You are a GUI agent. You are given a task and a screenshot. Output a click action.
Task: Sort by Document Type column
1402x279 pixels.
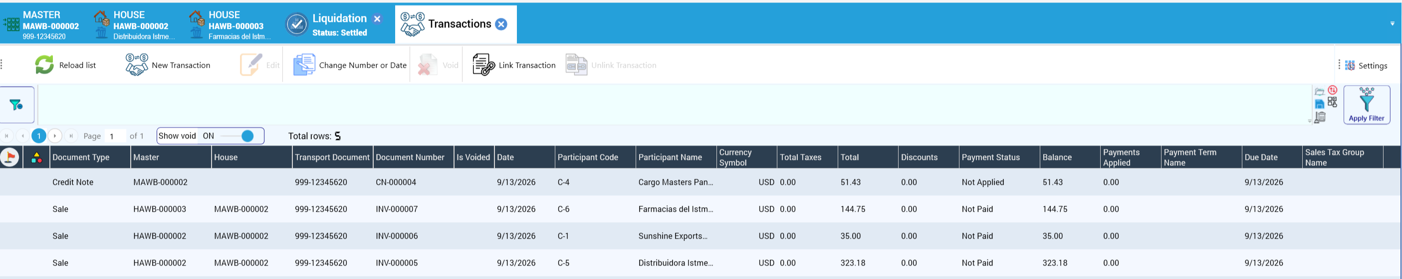pyautogui.click(x=90, y=157)
